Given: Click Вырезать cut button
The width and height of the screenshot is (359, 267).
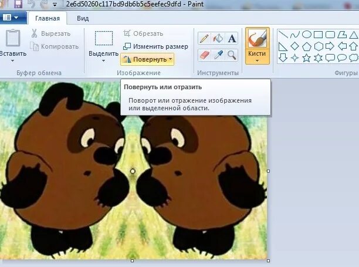Looking at the screenshot, I should [x=51, y=33].
